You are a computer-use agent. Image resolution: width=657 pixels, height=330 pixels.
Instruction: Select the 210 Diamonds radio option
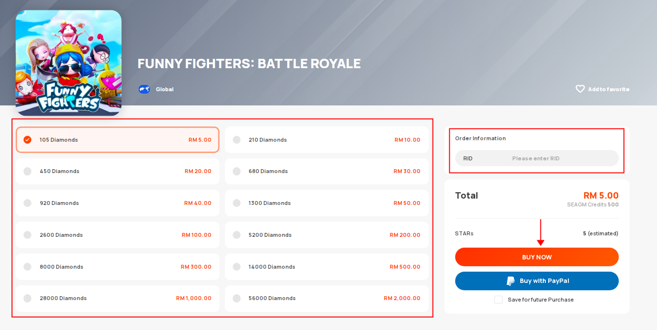tap(237, 140)
